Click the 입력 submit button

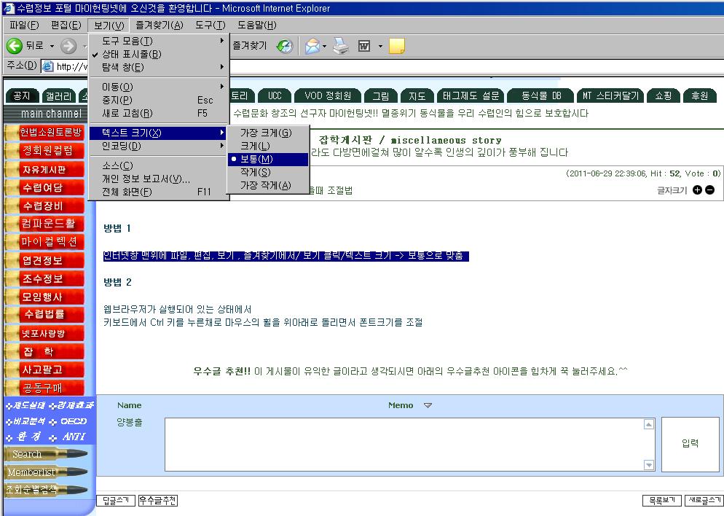[x=690, y=443]
